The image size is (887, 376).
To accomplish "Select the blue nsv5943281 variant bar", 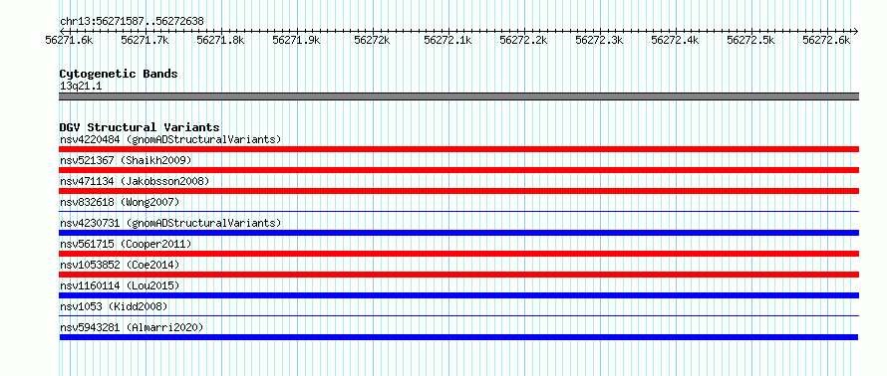I will coord(458,337).
